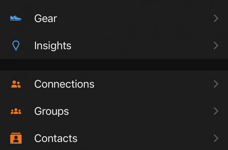Tap blank space in the Groups row
The image size is (228, 150).
141,111
